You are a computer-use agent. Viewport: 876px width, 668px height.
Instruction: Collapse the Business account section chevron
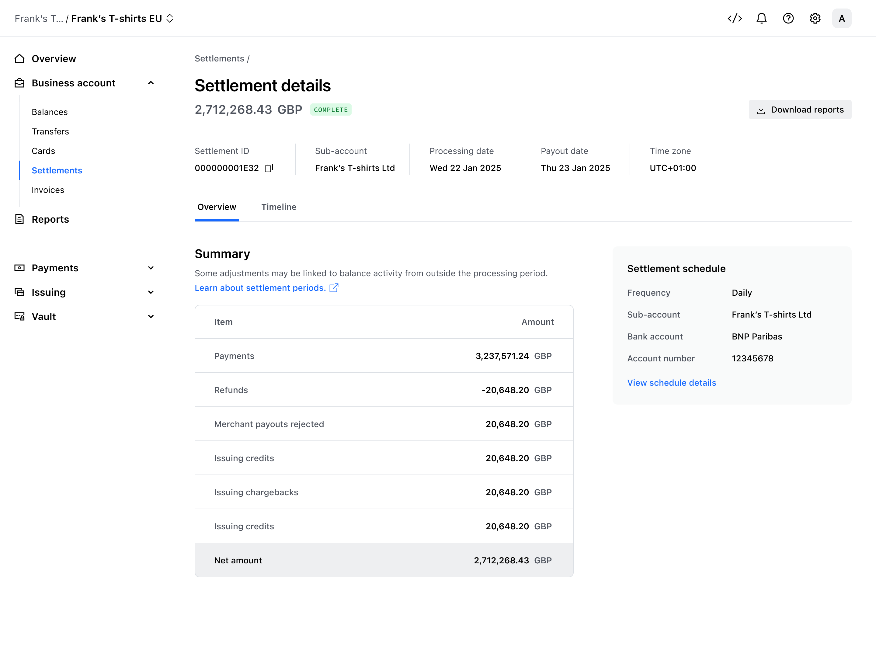[x=151, y=83]
